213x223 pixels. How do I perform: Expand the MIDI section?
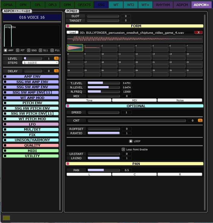click(x=31, y=151)
